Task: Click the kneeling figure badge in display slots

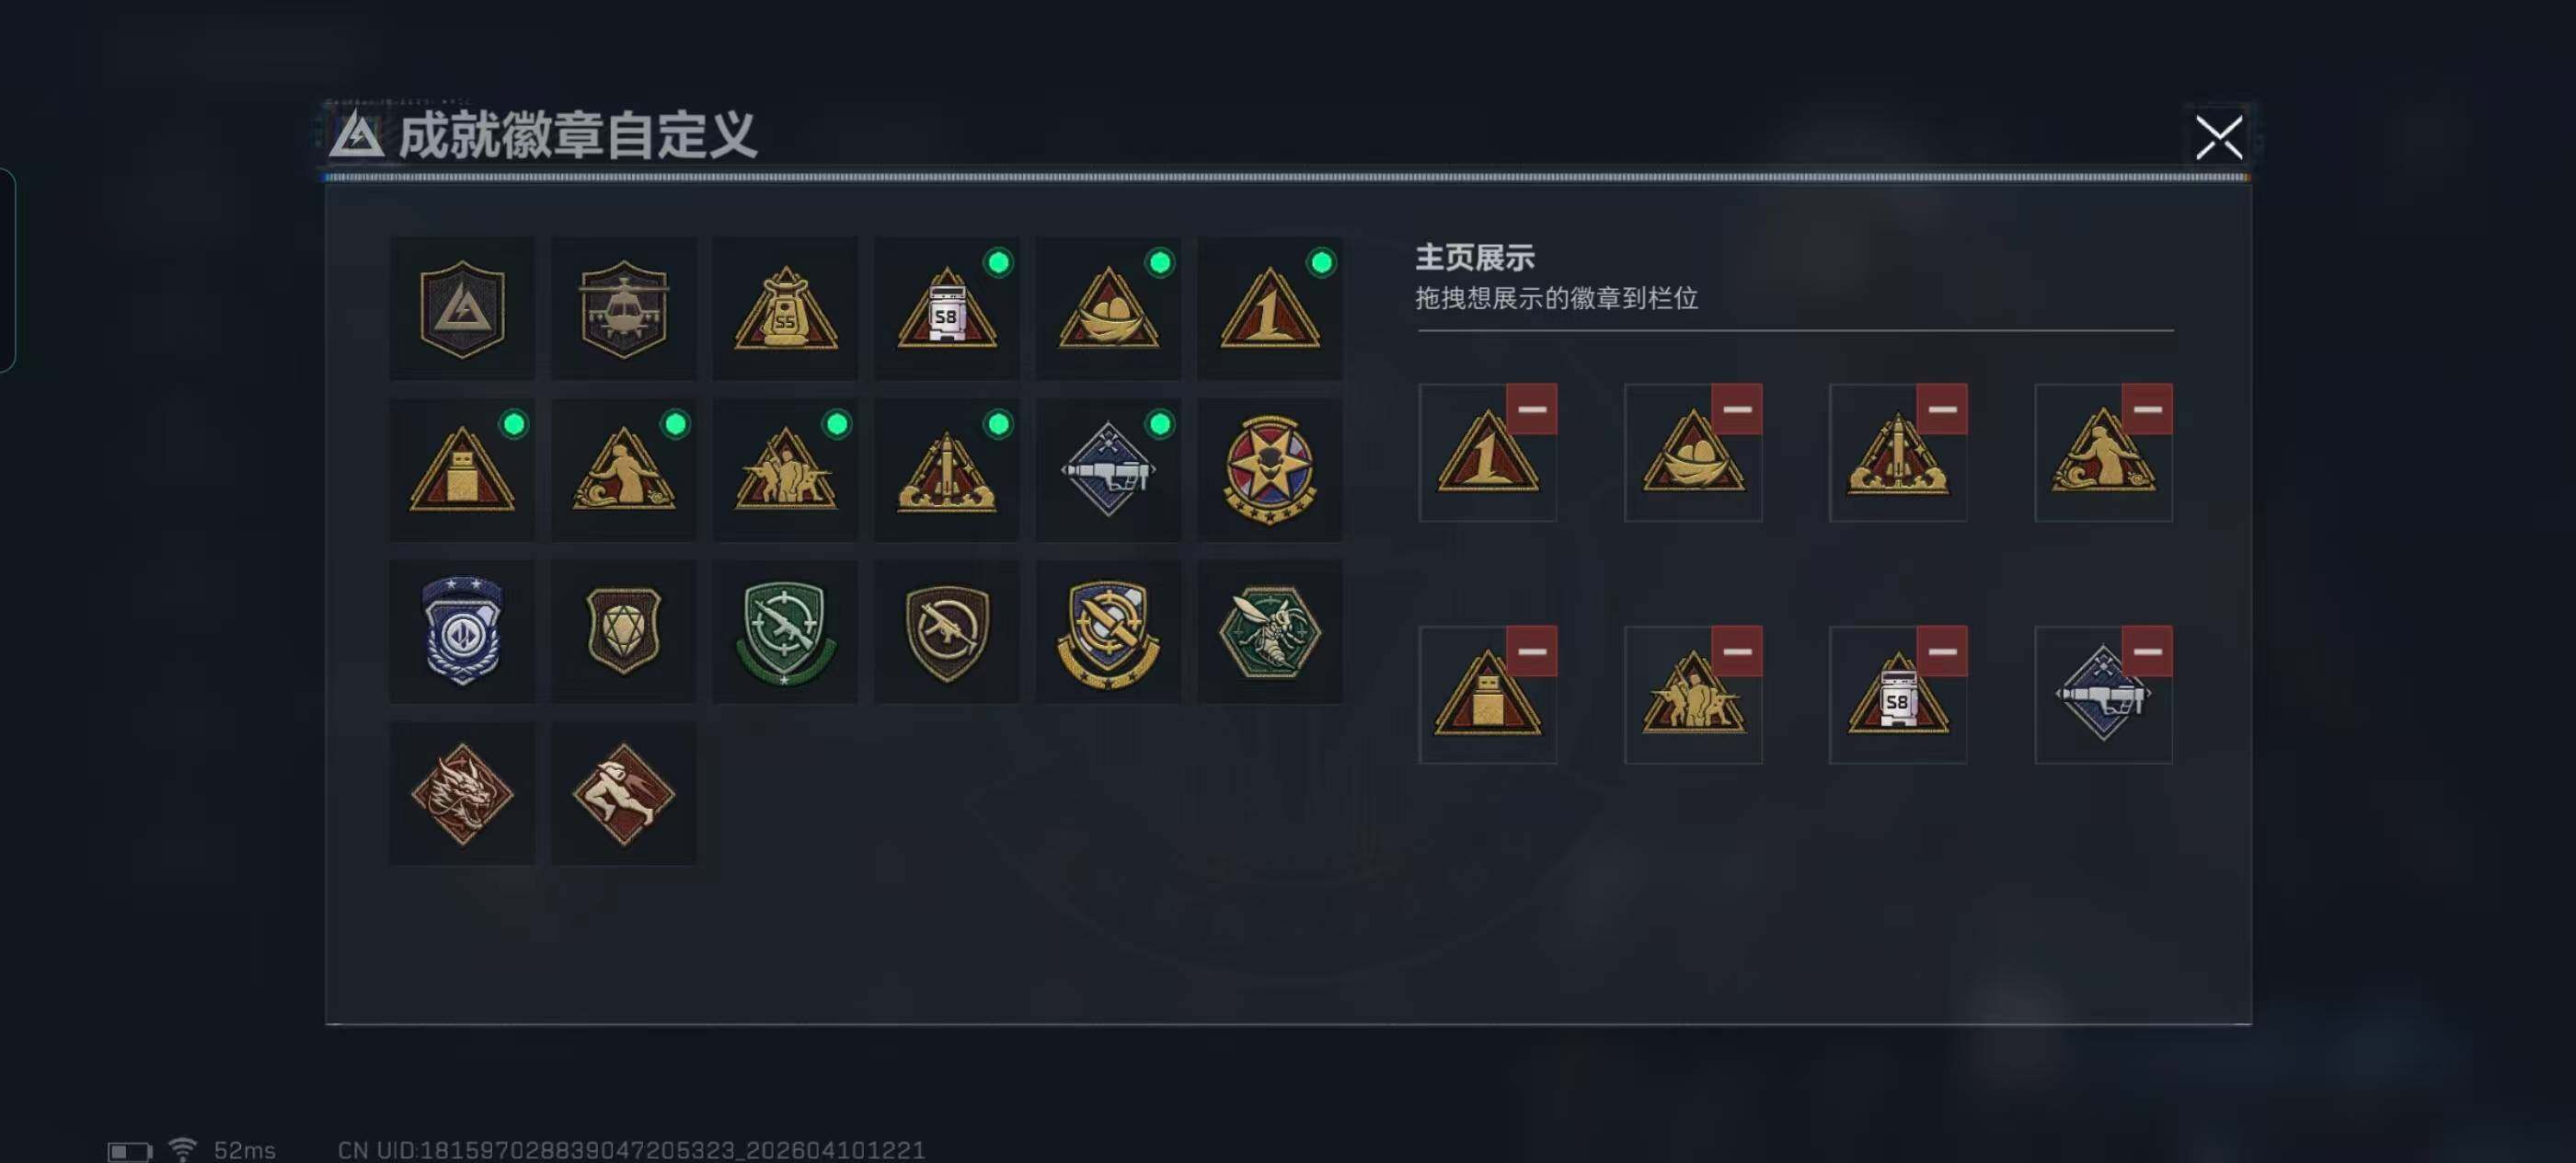Action: coord(2102,453)
